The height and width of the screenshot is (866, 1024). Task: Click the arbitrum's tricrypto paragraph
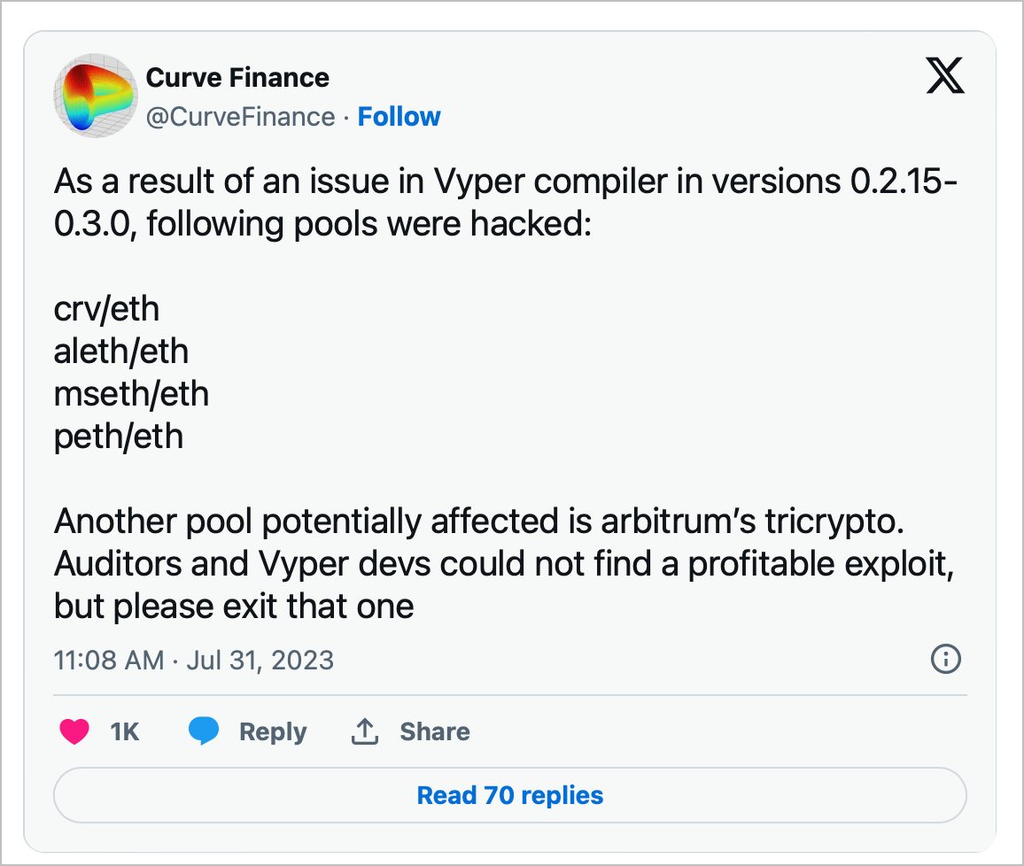(504, 563)
